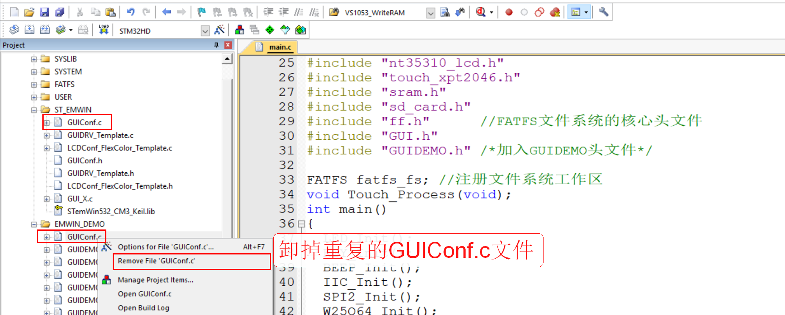Expand the SYSTEM group

34,72
